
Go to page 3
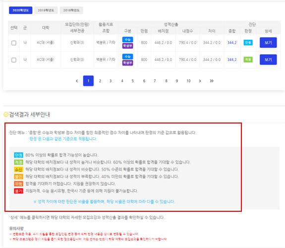(111, 81)
